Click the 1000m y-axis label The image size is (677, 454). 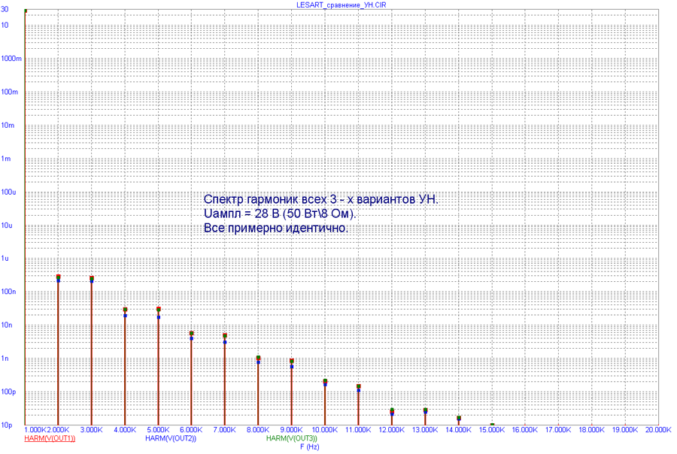pyautogui.click(x=11, y=59)
